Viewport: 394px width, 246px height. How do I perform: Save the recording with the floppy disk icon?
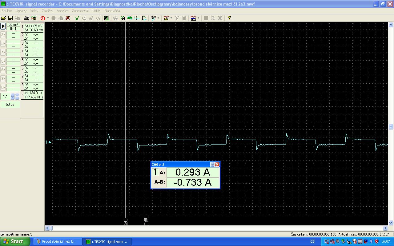10,18
